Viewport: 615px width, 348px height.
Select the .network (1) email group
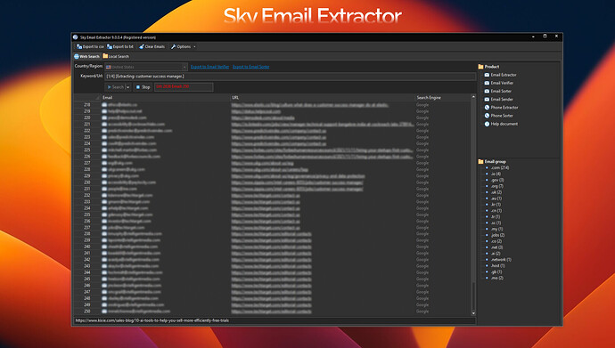pos(501,260)
